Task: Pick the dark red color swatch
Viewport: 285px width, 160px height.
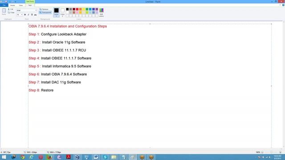Action: (74, 9)
